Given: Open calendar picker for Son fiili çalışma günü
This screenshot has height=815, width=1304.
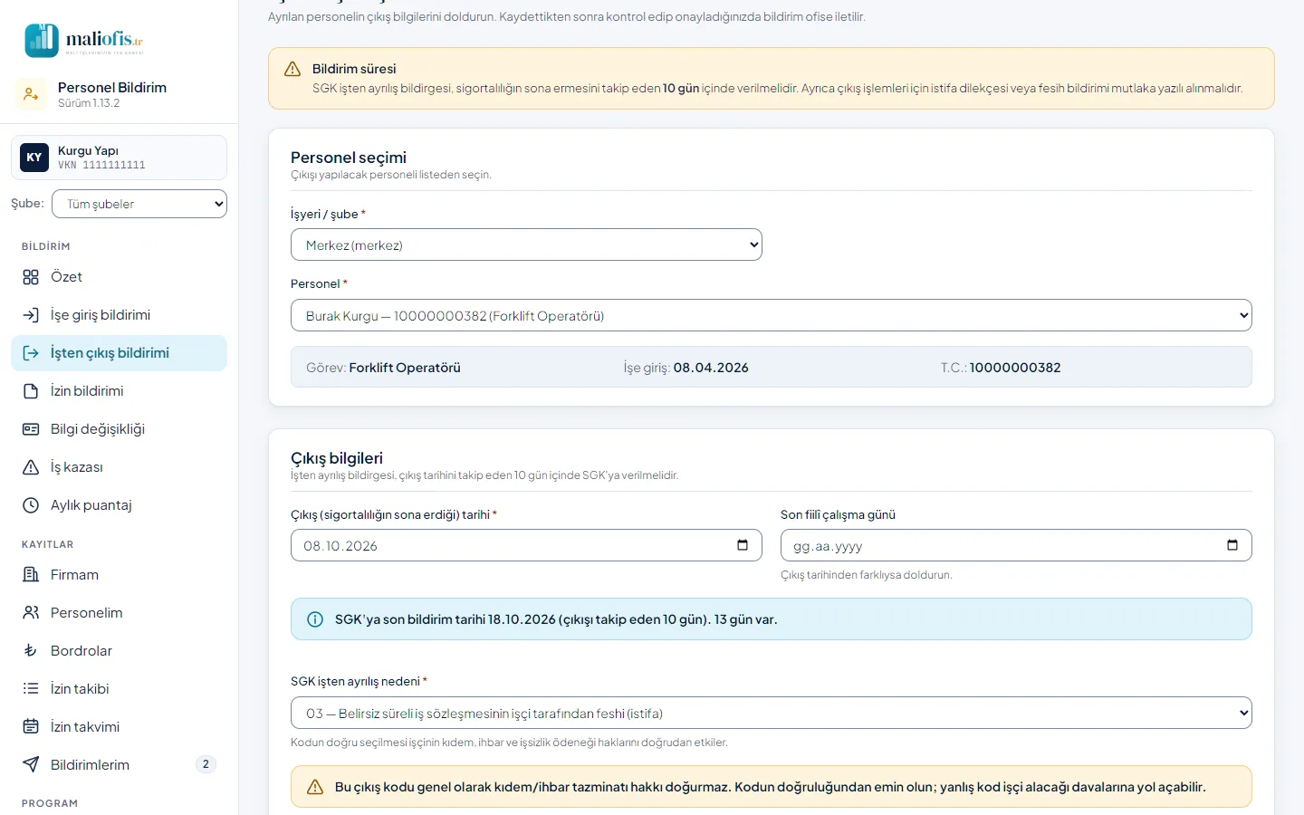Looking at the screenshot, I should pos(1232,545).
